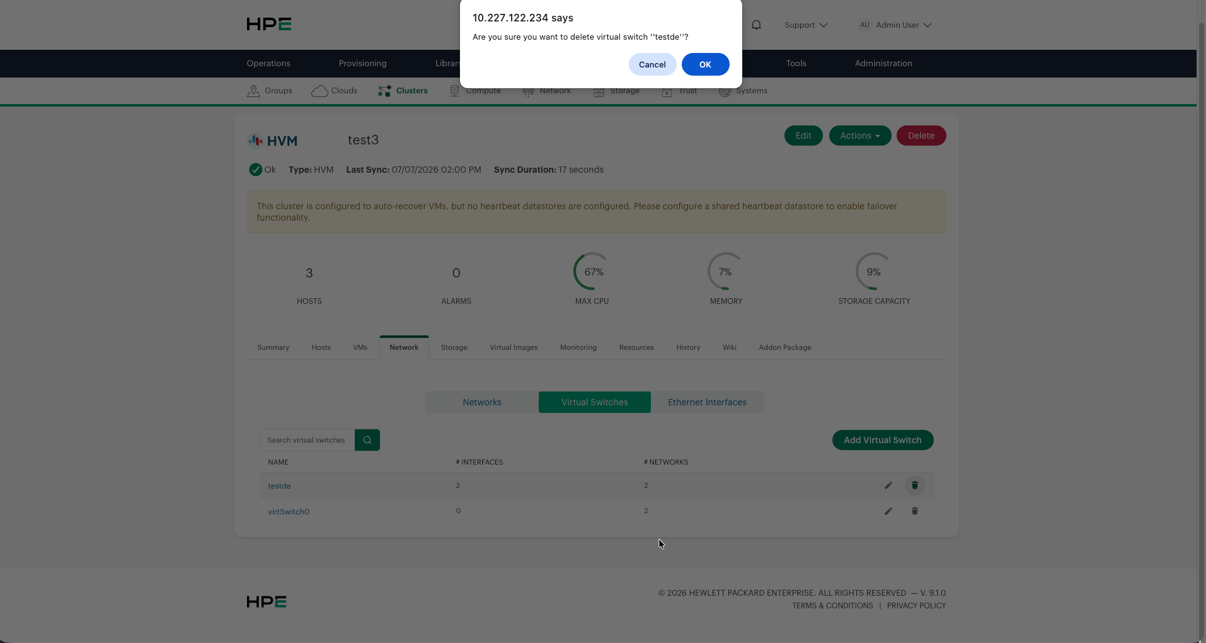Go to Clouds section icon
The height and width of the screenshot is (643, 1206).
[x=319, y=91]
